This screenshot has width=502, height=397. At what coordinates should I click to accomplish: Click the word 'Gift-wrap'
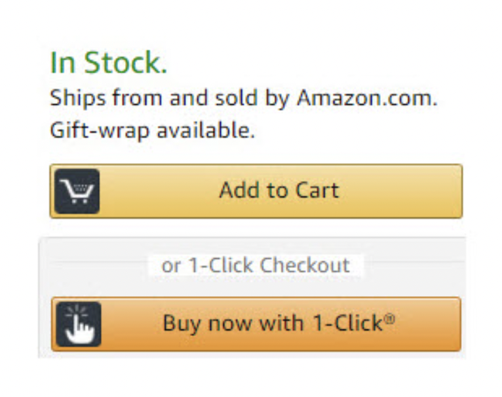(x=100, y=130)
